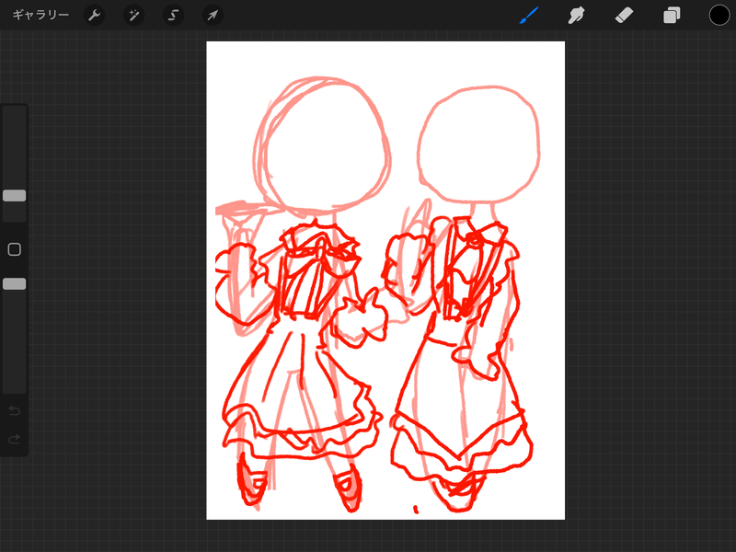Select the Eraser tool
The height and width of the screenshot is (552, 736).
[624, 15]
